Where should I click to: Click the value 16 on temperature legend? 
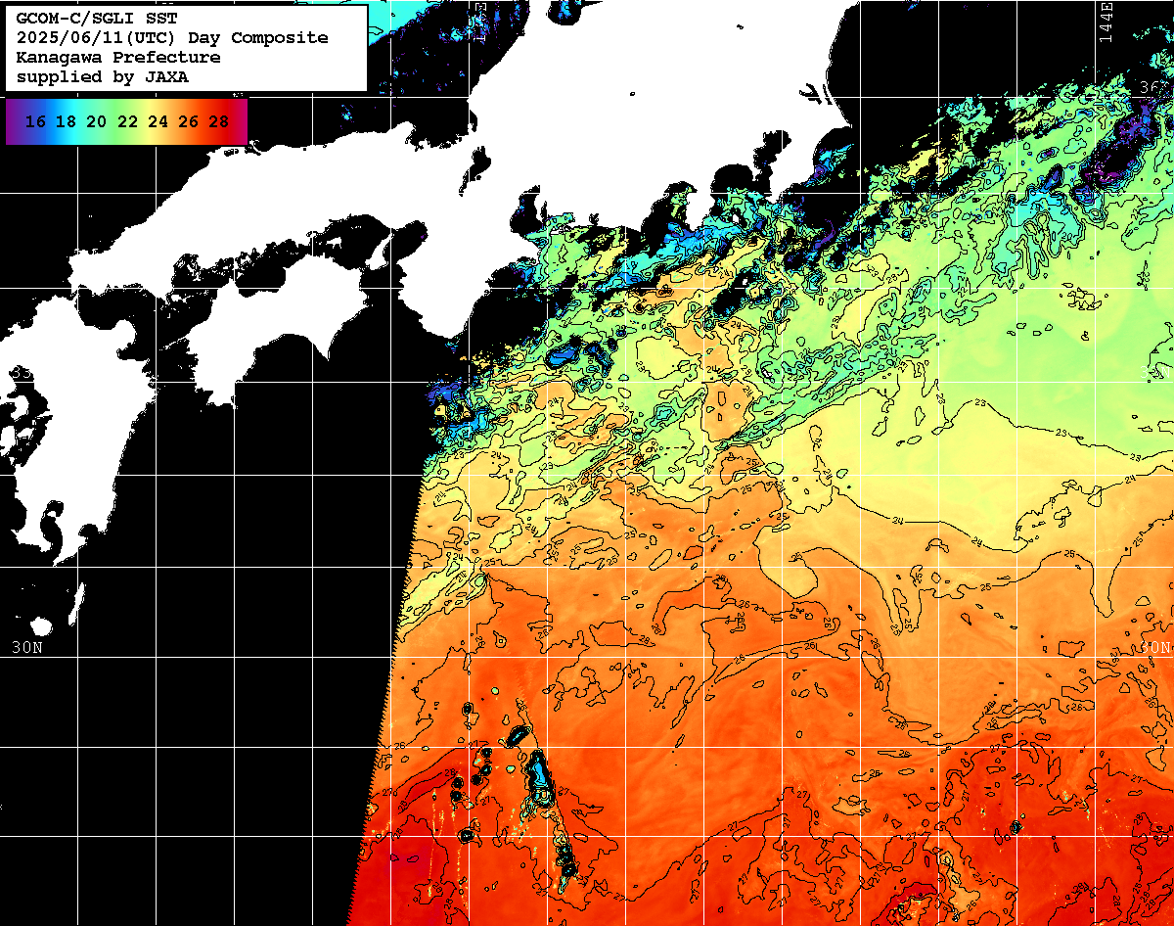(x=35, y=122)
